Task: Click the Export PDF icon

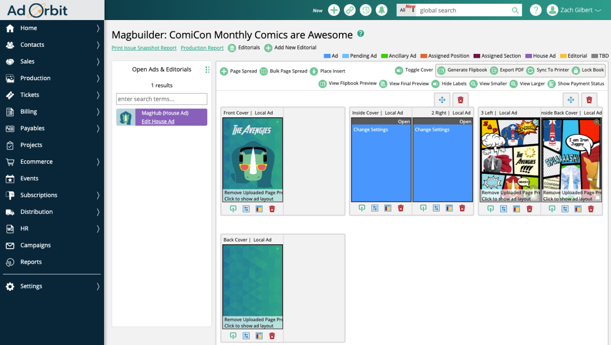Action: [494, 70]
